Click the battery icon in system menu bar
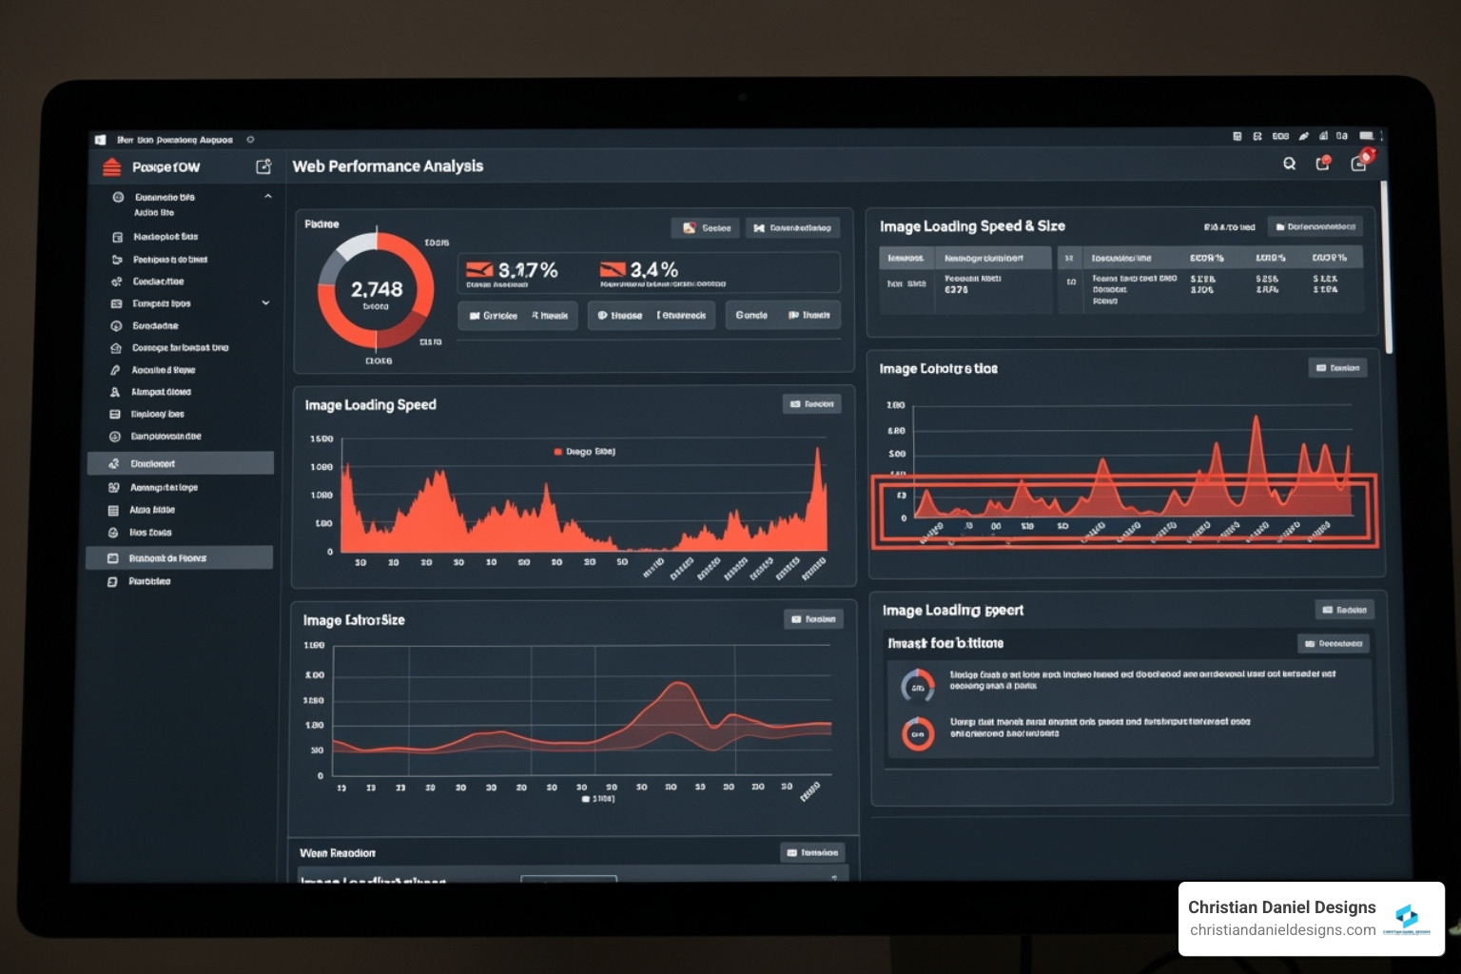 1366,136
